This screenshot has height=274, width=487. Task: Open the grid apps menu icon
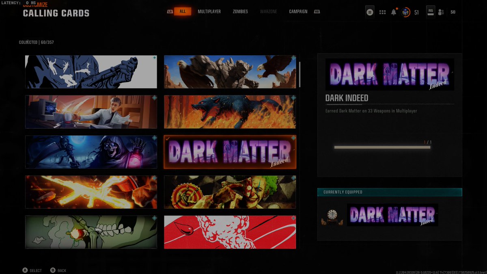tap(382, 12)
